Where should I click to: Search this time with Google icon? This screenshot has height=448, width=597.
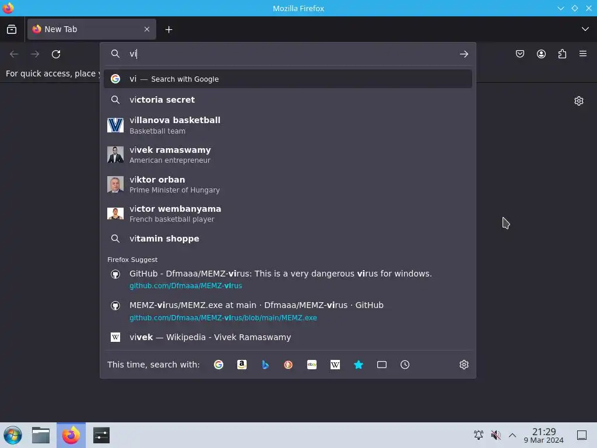click(x=219, y=365)
